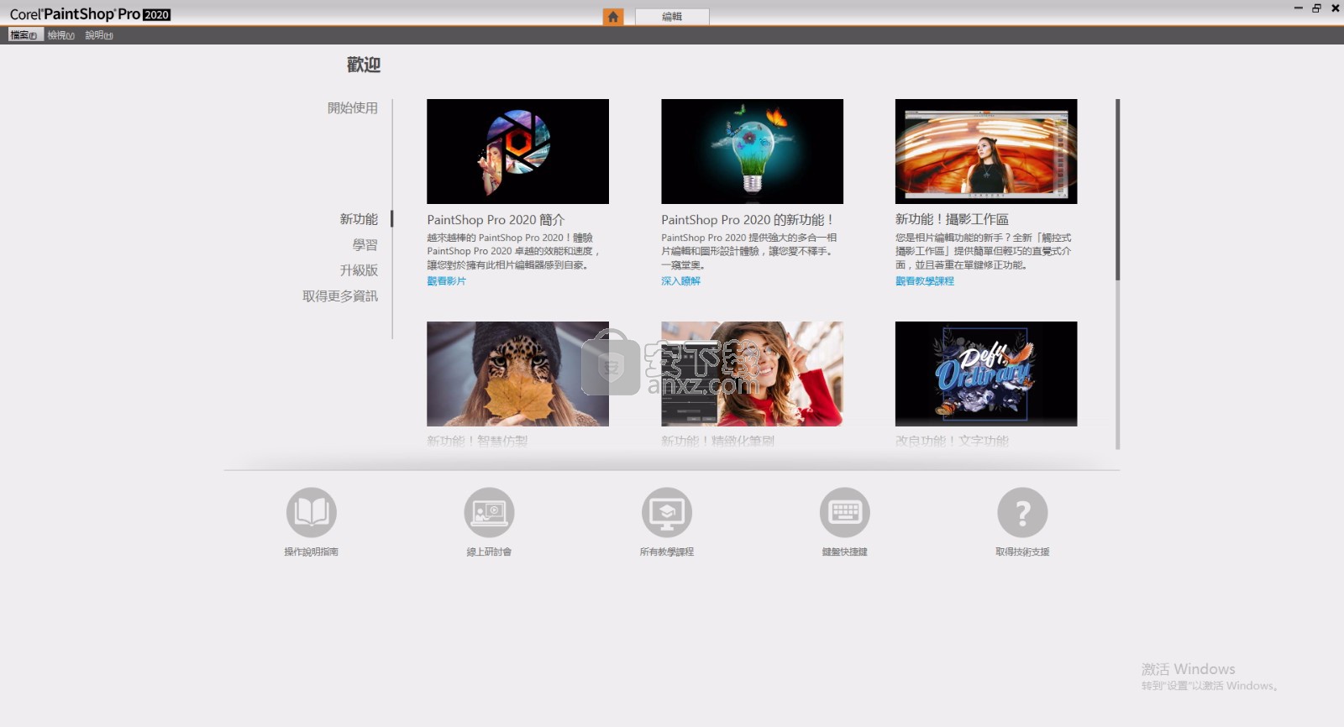
Task: Select 開始使用 in the sidebar
Action: click(x=353, y=107)
